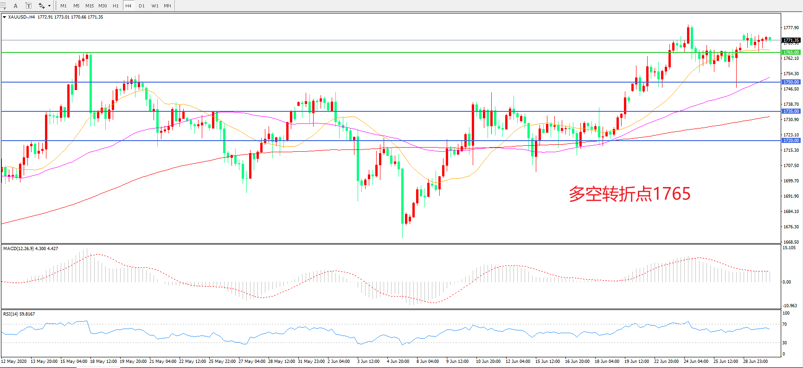The image size is (803, 368).
Task: Select the MN monthly timeframe
Action: point(167,6)
